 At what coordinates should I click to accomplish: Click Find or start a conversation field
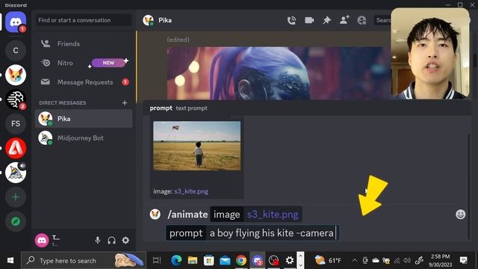(83, 20)
